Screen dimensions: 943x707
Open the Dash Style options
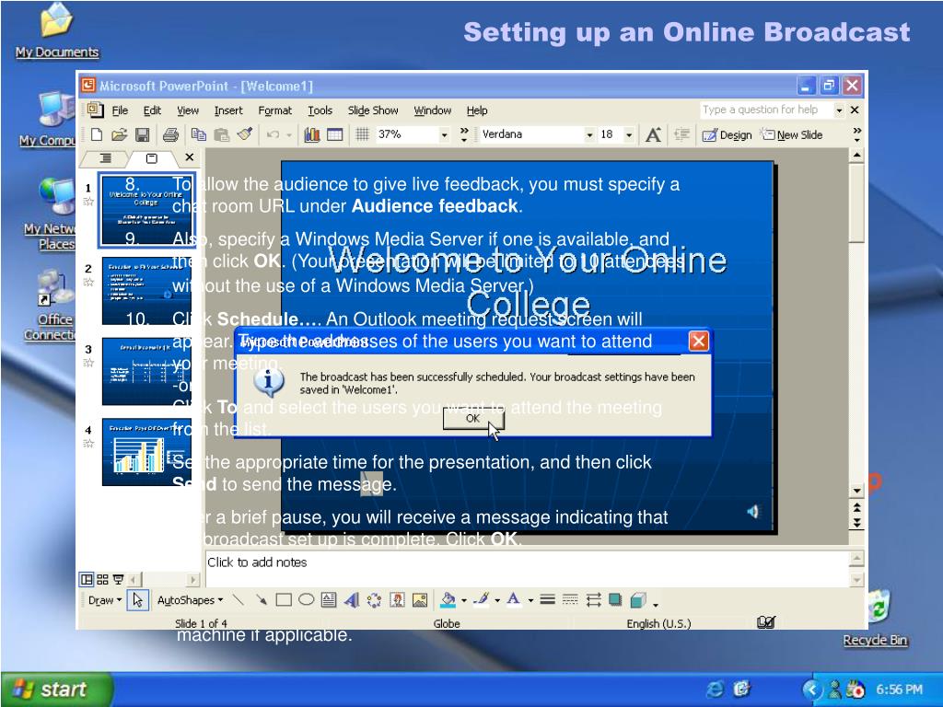click(x=570, y=599)
